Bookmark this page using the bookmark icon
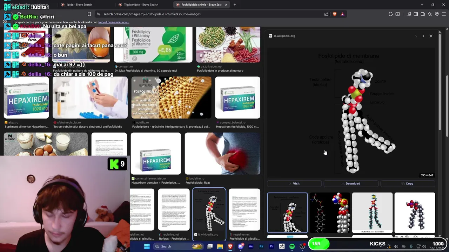The width and height of the screenshot is (449, 252). pyautogui.click(x=89, y=14)
